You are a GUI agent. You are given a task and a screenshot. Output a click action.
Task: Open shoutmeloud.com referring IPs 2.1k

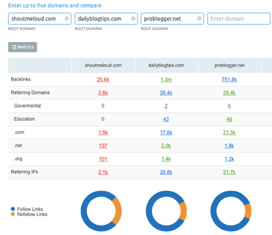[103, 172]
